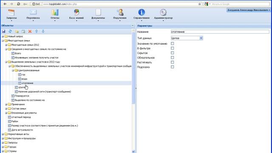
Task: Select the Дата актуальности tree item
Action: coord(22,130)
